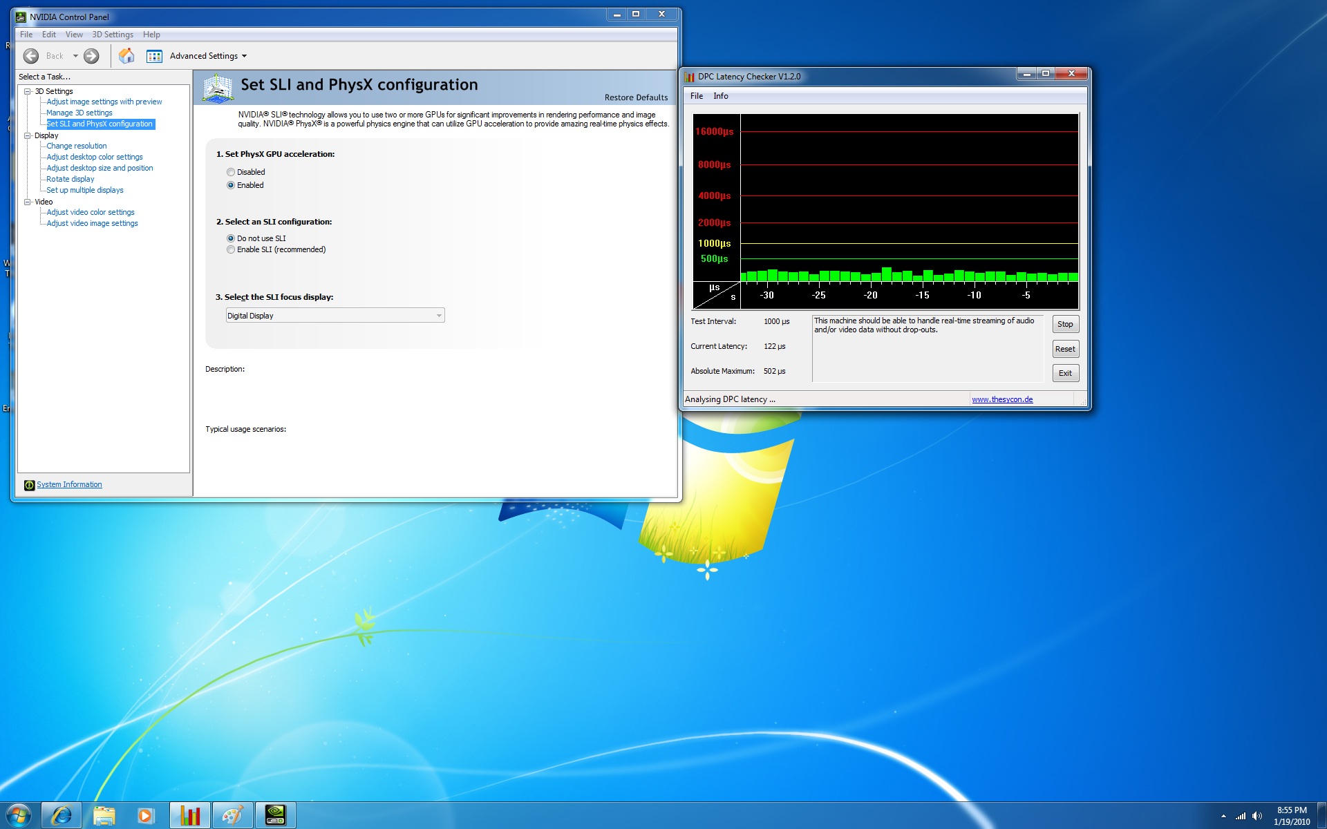Click the latency analysis message text box
This screenshot has height=829, width=1327.
pos(928,348)
